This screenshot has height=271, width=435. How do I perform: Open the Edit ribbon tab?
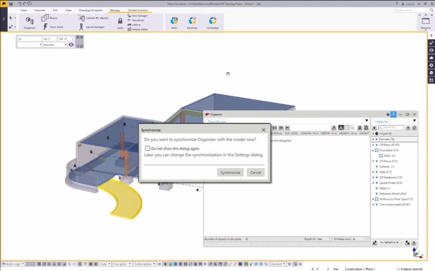click(55, 10)
